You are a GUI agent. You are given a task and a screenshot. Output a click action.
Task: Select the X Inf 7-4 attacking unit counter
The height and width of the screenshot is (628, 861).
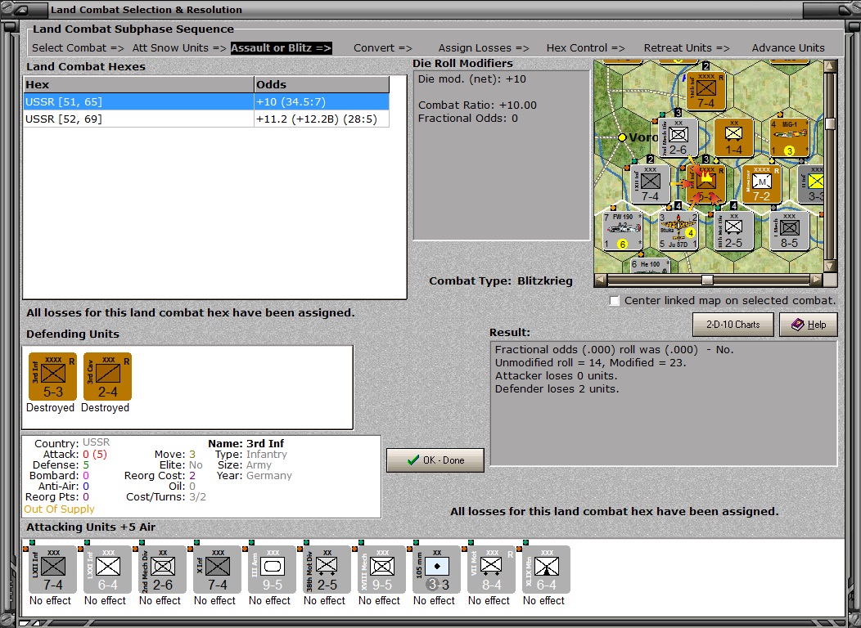[x=218, y=569]
